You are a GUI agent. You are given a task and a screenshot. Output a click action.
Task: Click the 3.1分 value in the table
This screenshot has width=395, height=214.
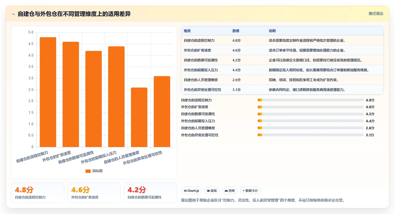[236, 90]
